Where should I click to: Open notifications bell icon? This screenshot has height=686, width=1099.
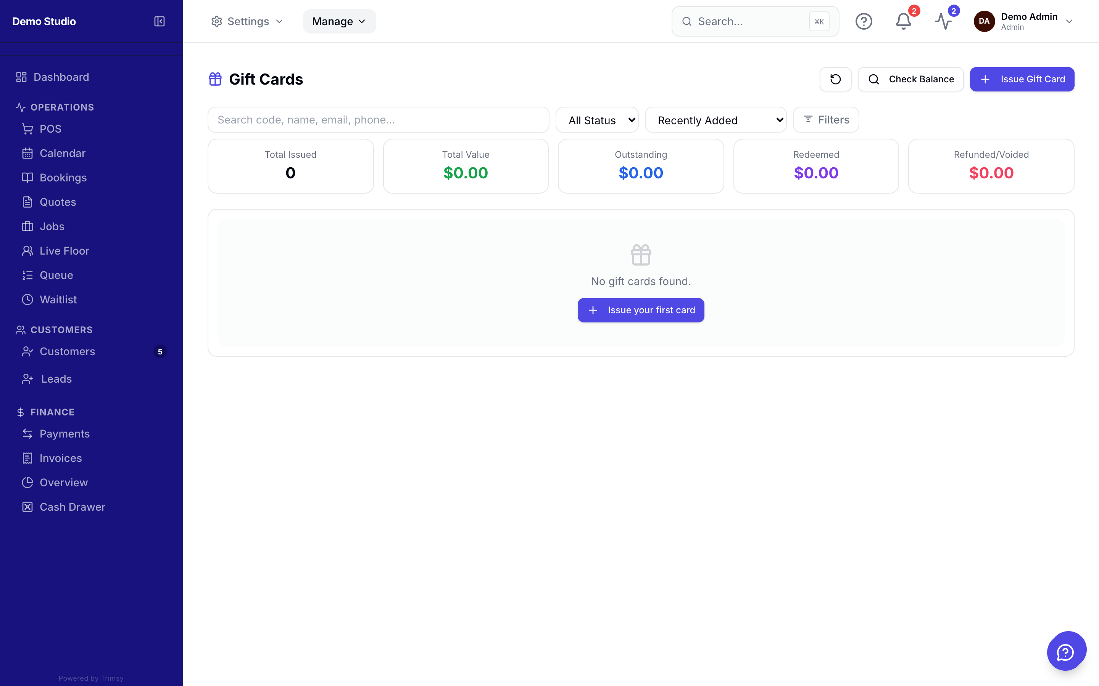(x=903, y=21)
